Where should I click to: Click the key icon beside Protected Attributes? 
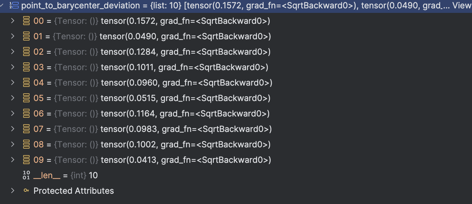point(27,190)
